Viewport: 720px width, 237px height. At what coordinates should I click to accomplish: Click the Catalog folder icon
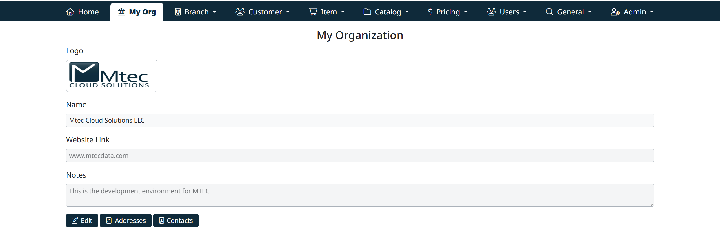point(367,12)
